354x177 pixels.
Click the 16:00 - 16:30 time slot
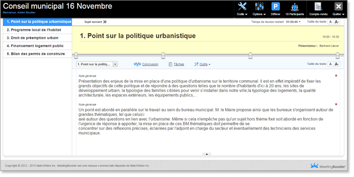[x=331, y=37]
